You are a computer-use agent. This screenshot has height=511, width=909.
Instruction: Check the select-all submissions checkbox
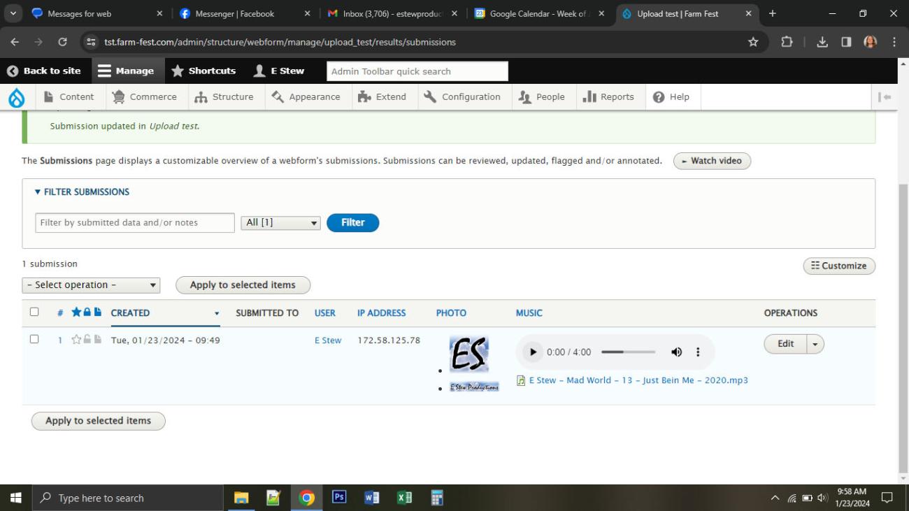click(34, 312)
